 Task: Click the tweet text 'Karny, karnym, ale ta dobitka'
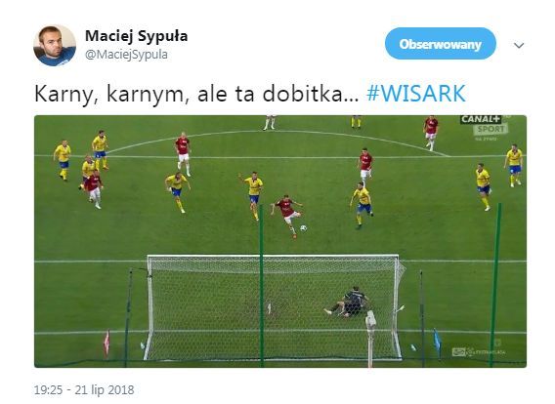196,94
